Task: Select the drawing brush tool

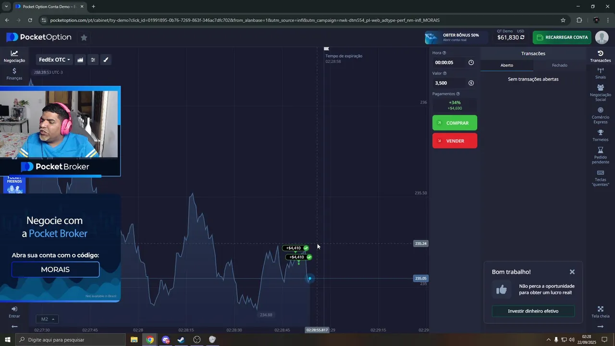Action: tap(106, 60)
